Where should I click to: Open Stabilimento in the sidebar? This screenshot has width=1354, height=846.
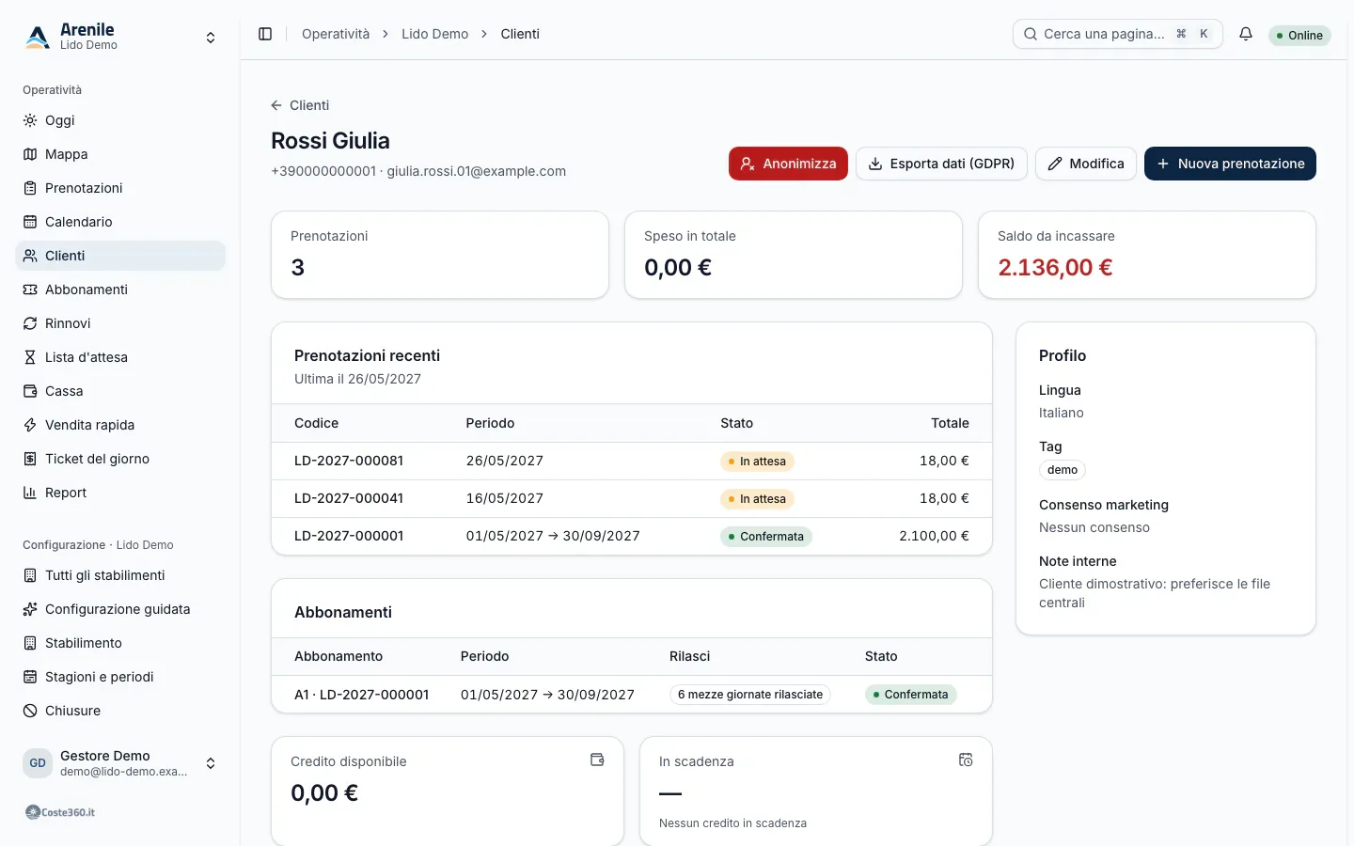coord(120,643)
